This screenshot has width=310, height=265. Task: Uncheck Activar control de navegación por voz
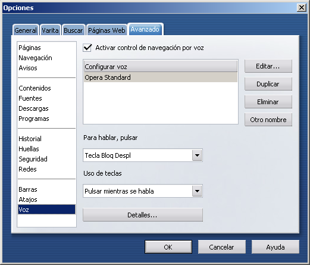click(87, 48)
